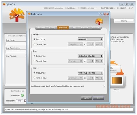The height and width of the screenshot is (115, 137).
Task: Open Share AM/PM selector
Action: click(99, 78)
